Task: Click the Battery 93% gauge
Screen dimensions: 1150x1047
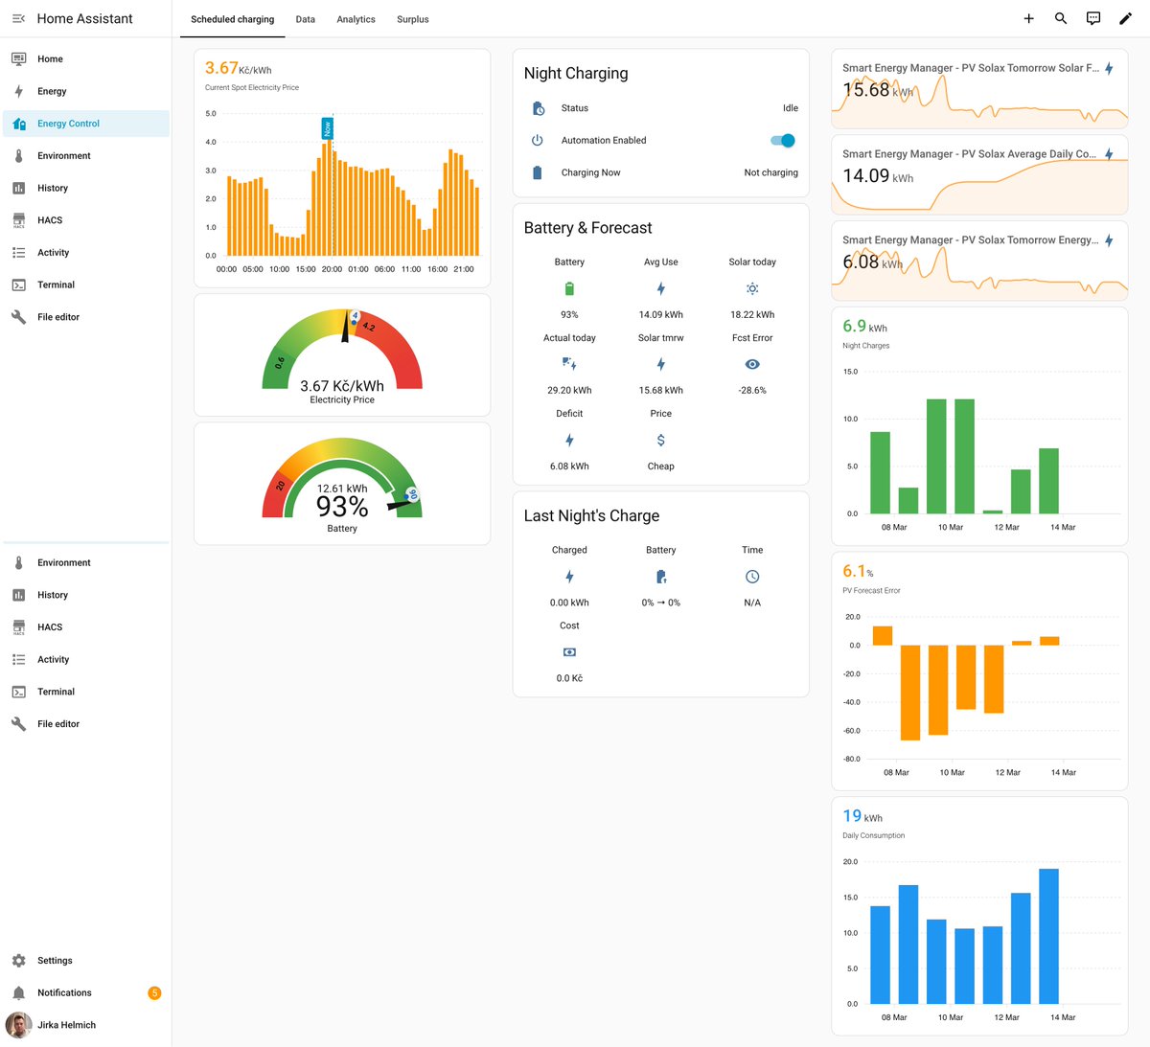Action: pos(342,485)
